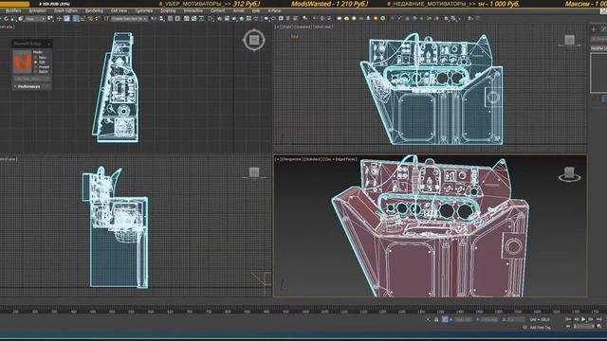607x341 pixels.
Task: Open the selection filter dropdown in toolbar
Action: point(35,19)
